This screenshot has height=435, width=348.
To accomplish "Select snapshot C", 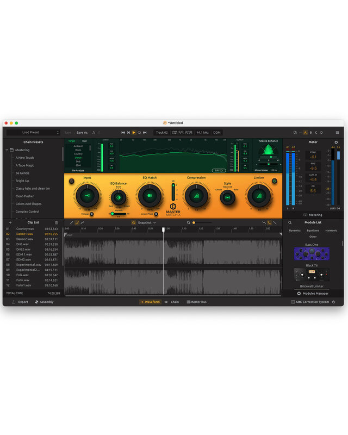I will coord(316,133).
